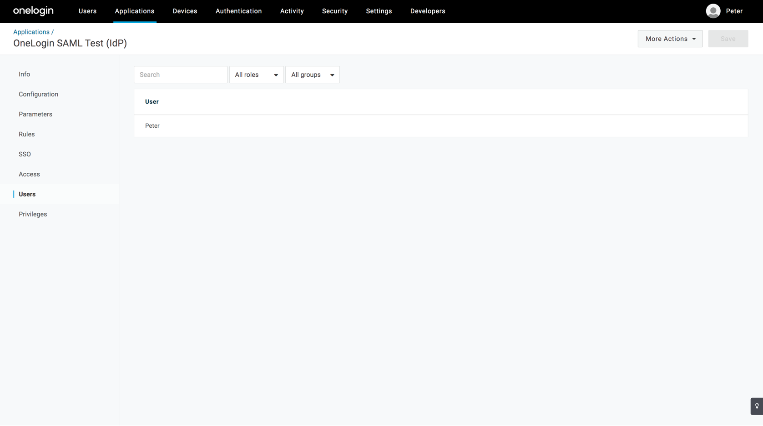763x426 pixels.
Task: Switch to the Rules tab
Action: pyautogui.click(x=27, y=134)
